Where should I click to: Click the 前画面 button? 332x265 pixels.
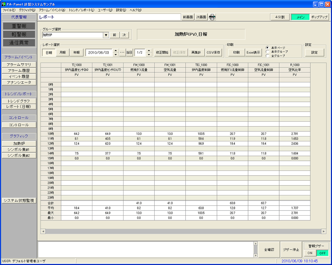[188, 17]
